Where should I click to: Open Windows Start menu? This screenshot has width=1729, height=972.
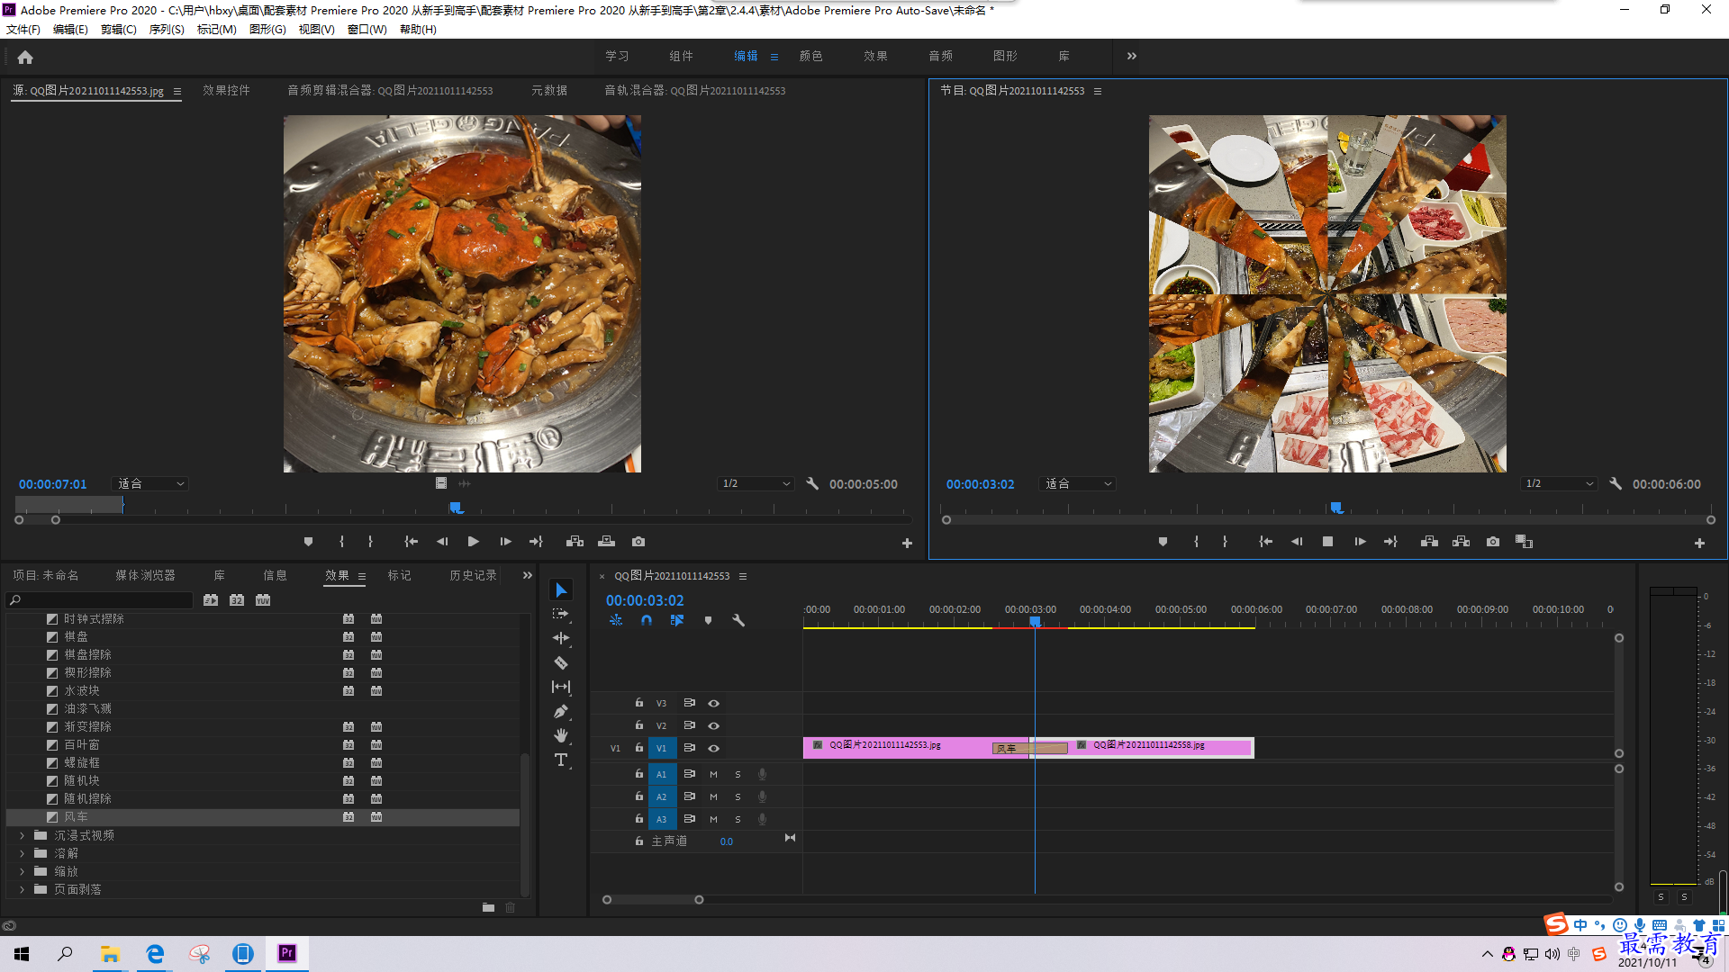(22, 954)
